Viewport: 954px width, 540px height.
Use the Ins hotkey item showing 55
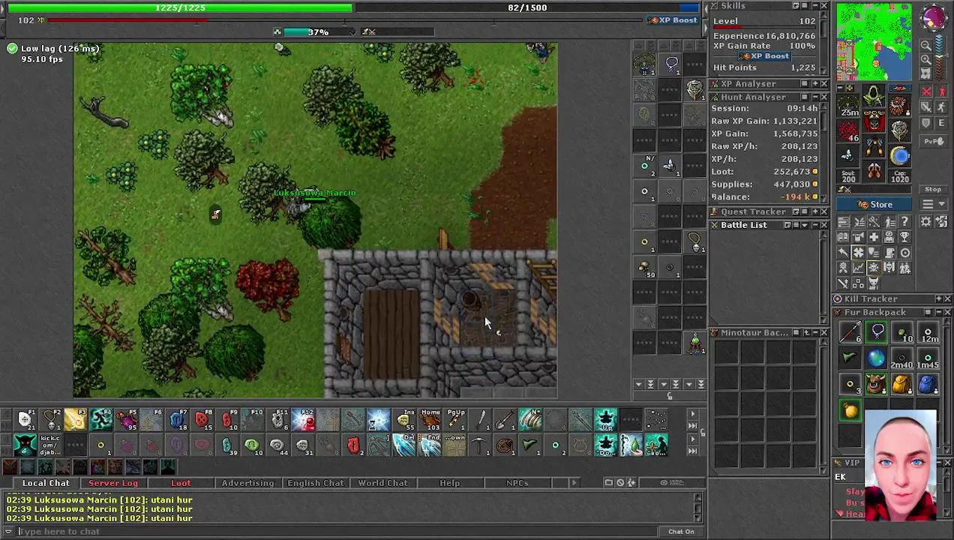[x=404, y=419]
